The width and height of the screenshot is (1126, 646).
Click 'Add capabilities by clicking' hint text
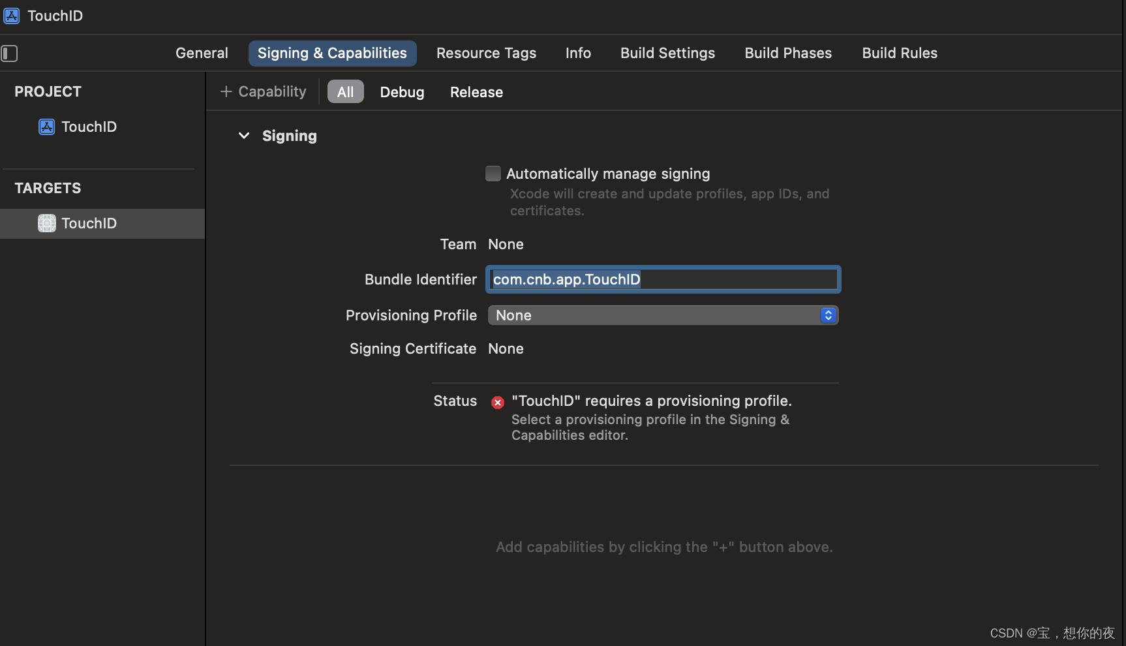(x=664, y=547)
